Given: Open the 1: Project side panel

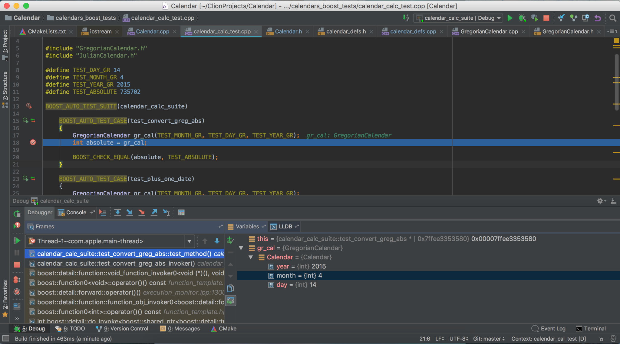Looking at the screenshot, I should [x=5, y=45].
